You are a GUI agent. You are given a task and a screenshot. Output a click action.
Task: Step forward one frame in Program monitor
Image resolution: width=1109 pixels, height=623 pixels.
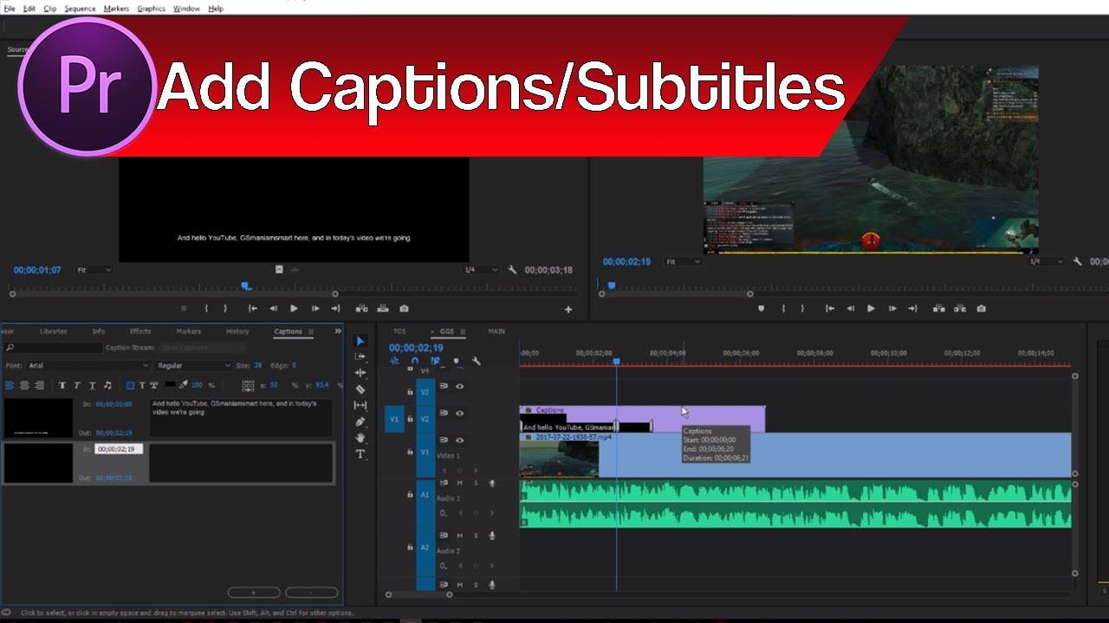(892, 308)
